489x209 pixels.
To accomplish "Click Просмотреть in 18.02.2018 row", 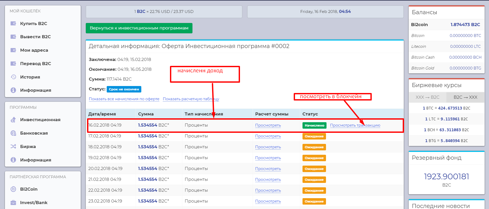I will click(268, 147).
